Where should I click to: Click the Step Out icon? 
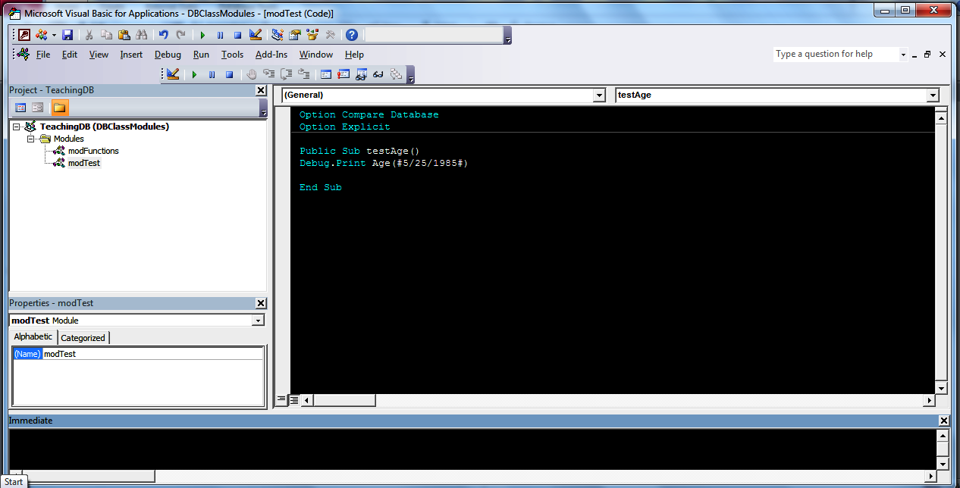303,74
